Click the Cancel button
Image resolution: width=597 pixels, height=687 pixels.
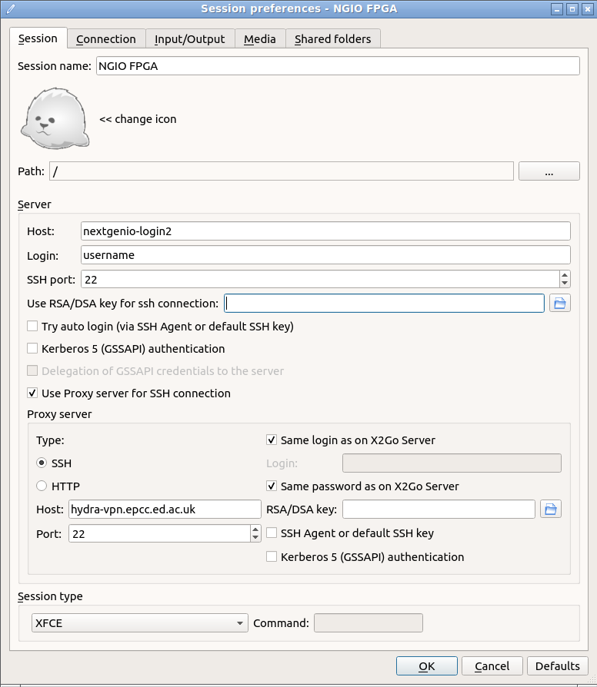492,666
